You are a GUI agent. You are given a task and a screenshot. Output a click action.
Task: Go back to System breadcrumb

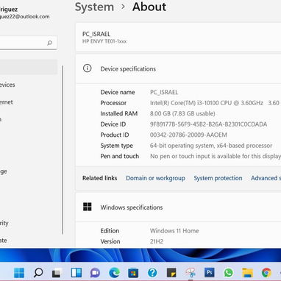pyautogui.click(x=94, y=7)
